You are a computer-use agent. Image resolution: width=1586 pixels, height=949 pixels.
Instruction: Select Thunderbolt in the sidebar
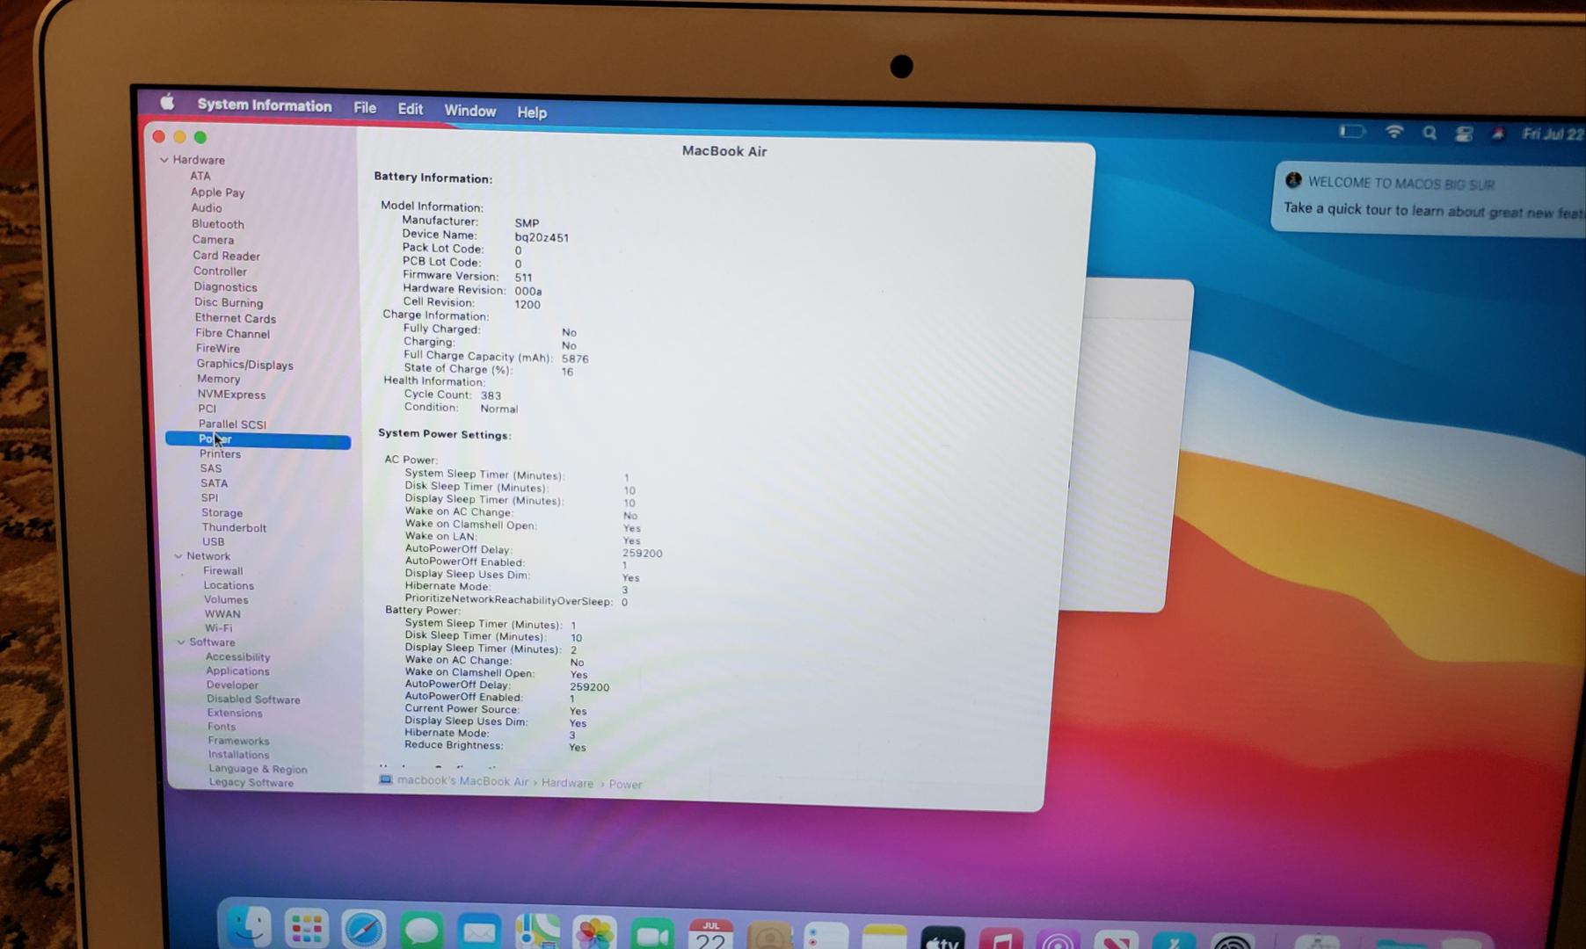(x=234, y=528)
